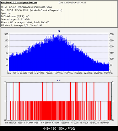Image resolution: width=118 pixels, height=131 pixels.
Task: Select the 'Disc : DVD-R , MCC 01RG20' line
Action: point(32,10)
